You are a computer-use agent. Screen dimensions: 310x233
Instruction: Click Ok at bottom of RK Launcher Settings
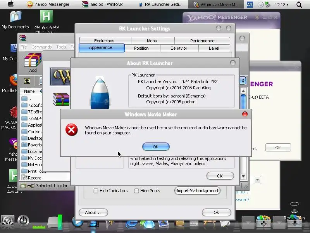click(216, 212)
